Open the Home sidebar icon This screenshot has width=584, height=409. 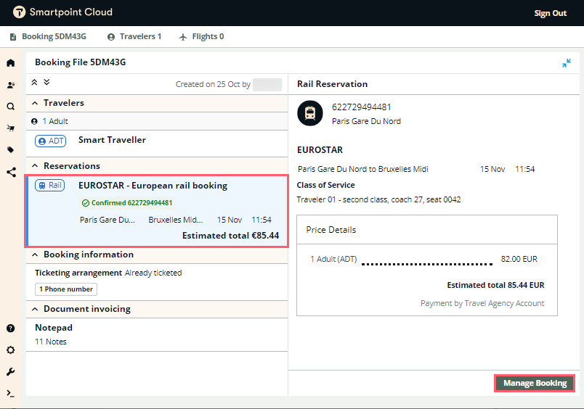pos(10,63)
